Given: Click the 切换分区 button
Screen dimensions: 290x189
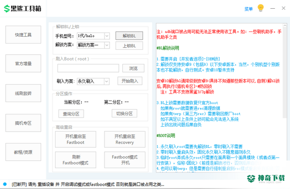Looking at the screenshot, I should click(125, 114).
